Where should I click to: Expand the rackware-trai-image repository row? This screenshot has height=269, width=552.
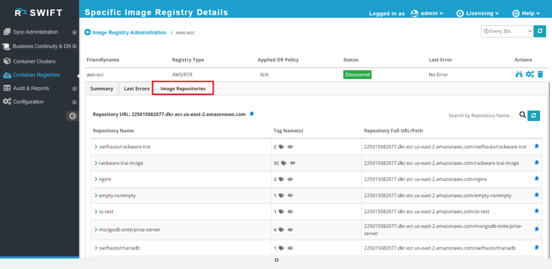(x=96, y=163)
